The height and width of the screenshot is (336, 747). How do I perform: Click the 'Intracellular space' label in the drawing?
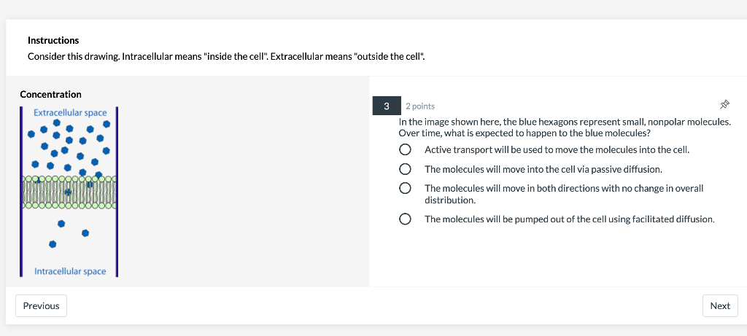point(70,271)
